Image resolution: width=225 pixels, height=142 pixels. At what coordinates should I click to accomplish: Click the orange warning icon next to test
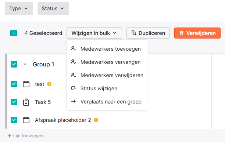point(49,84)
